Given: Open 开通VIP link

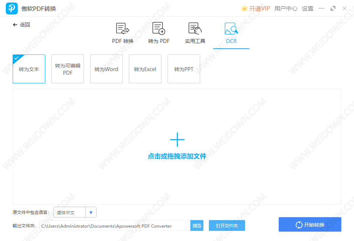Looking at the screenshot, I should pyautogui.click(x=260, y=9).
